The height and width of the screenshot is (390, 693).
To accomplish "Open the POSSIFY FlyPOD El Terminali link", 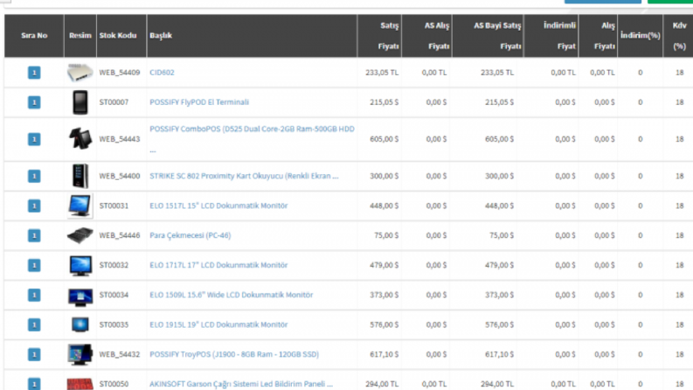I will (199, 102).
